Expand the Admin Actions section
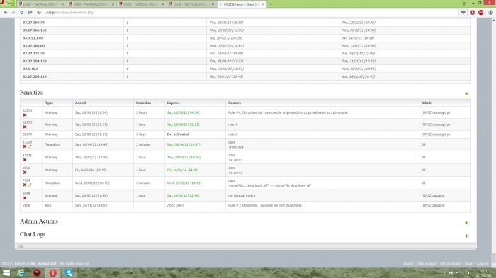Image resolution: width=496 pixels, height=278 pixels. click(x=466, y=223)
